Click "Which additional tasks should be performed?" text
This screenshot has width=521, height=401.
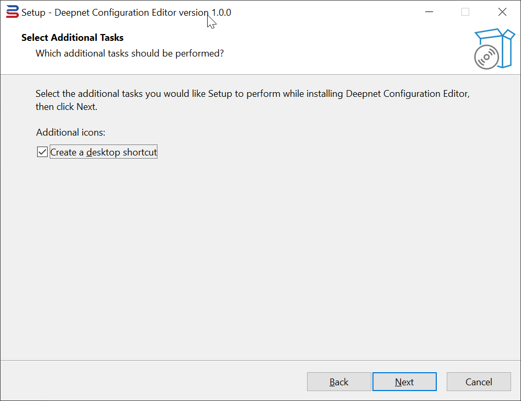click(x=130, y=53)
